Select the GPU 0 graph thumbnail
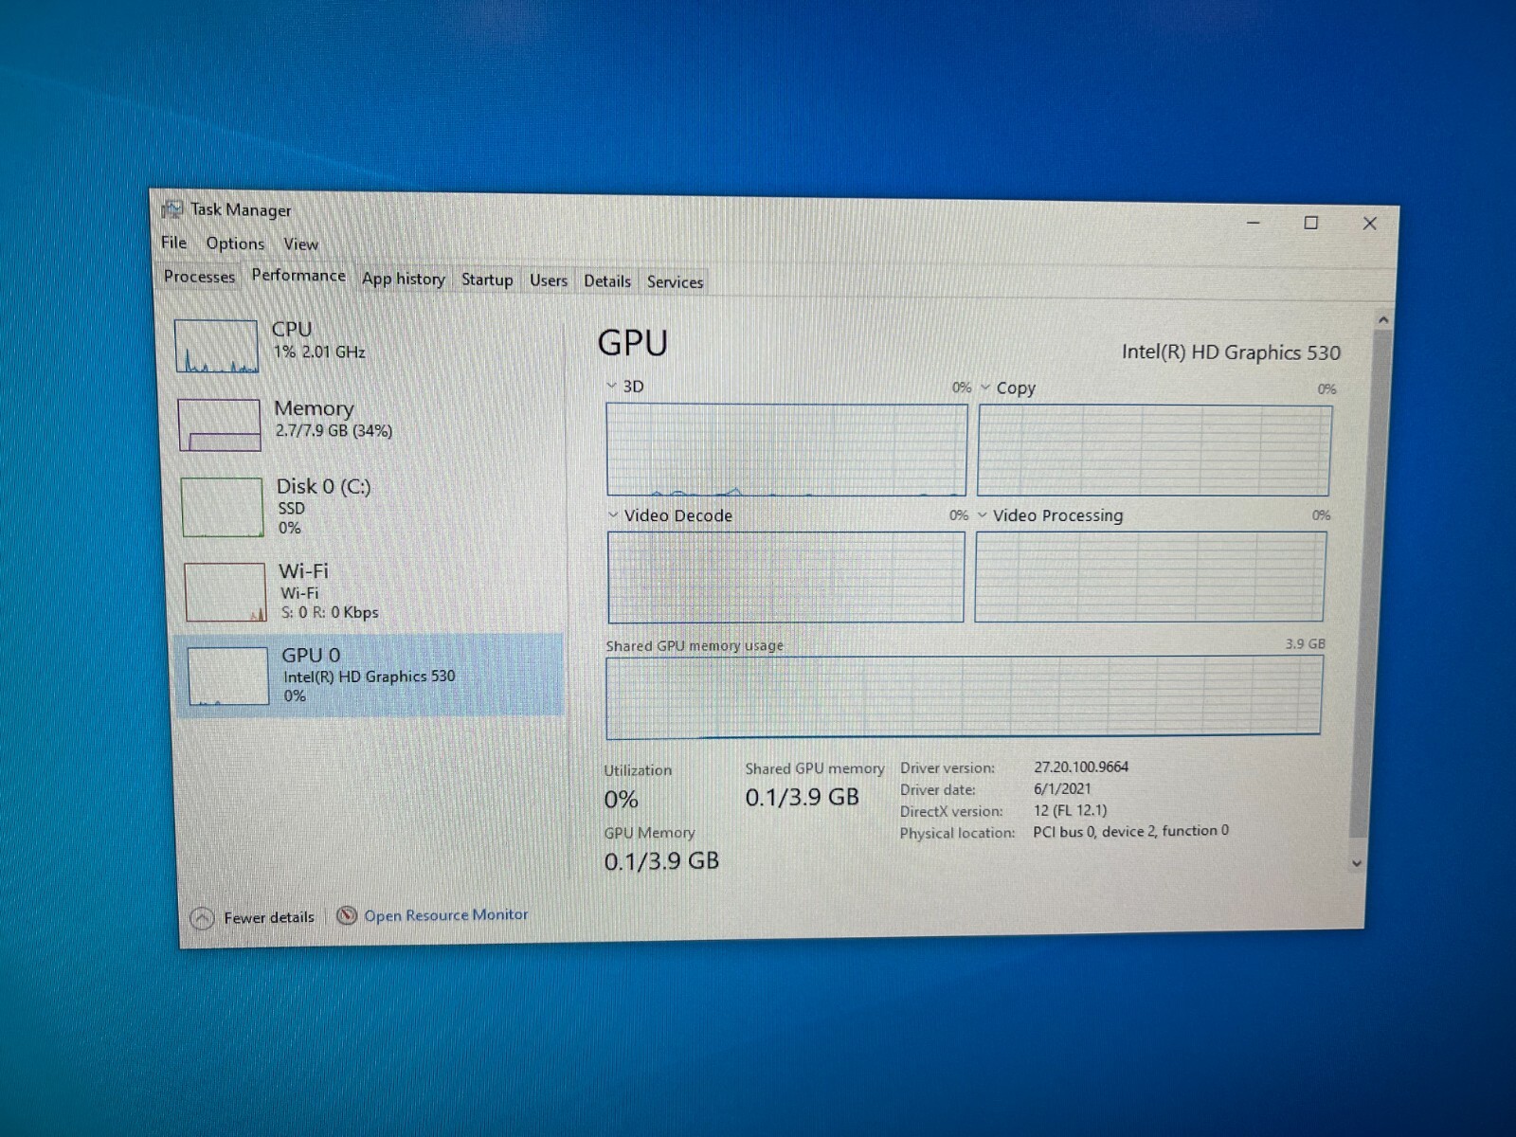The image size is (1516, 1137). tap(227, 677)
